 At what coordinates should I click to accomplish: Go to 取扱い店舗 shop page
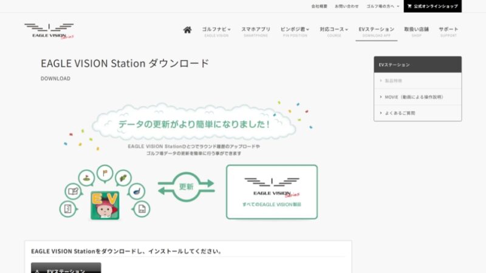[416, 32]
